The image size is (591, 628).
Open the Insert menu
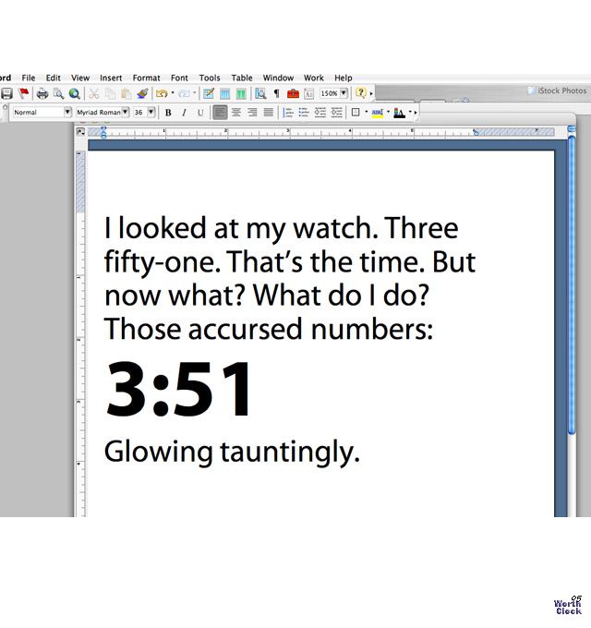[x=111, y=78]
